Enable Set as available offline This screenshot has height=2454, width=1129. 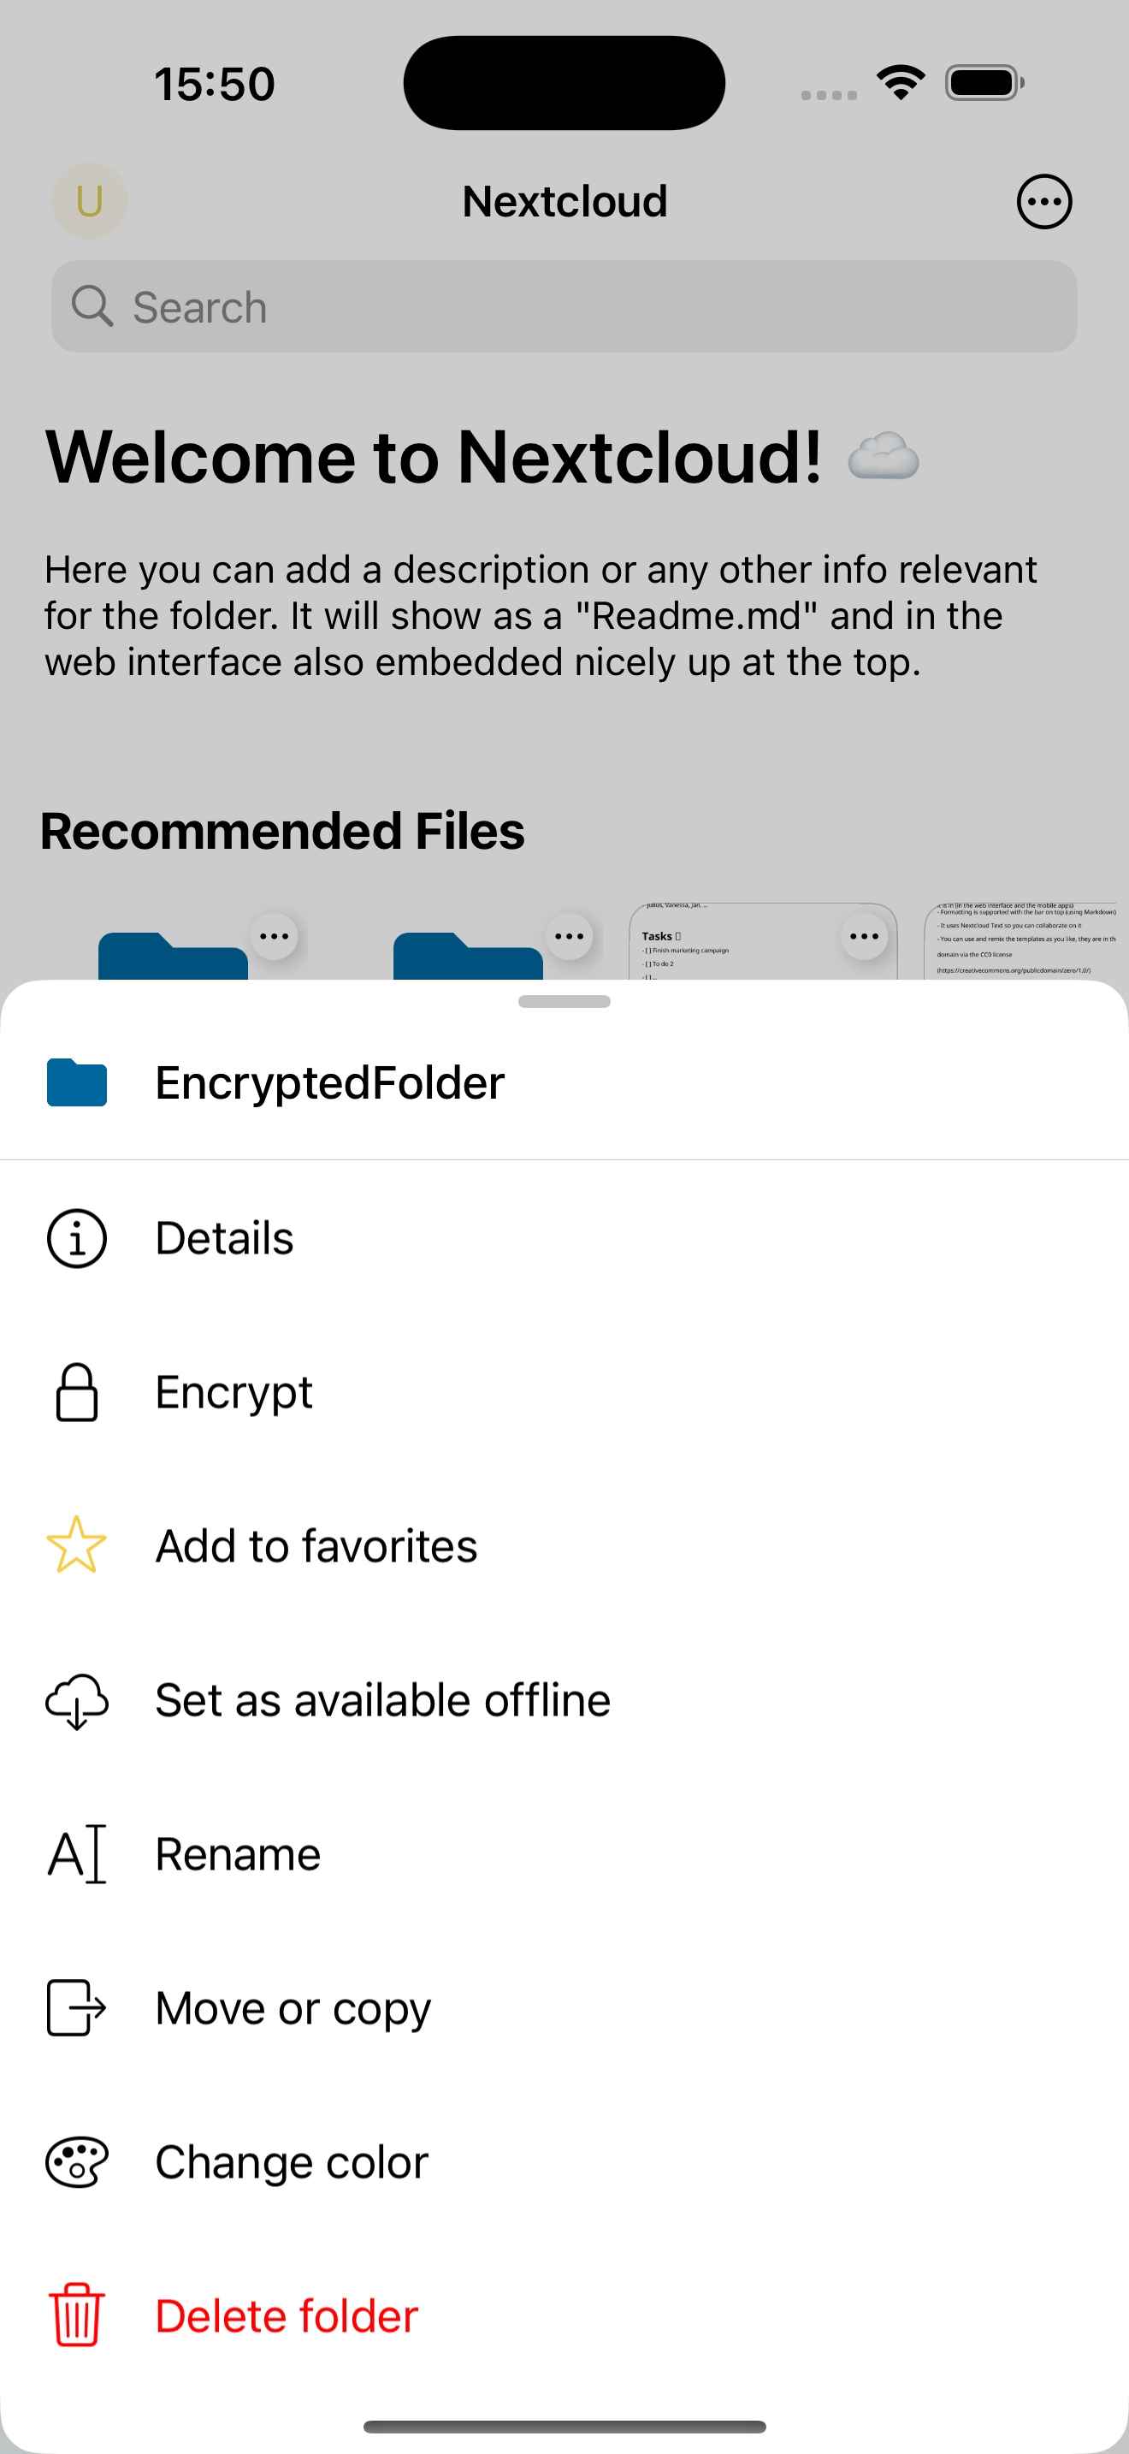click(382, 1700)
